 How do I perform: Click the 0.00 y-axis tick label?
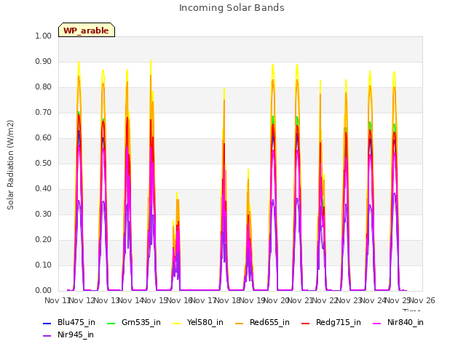[44, 291]
